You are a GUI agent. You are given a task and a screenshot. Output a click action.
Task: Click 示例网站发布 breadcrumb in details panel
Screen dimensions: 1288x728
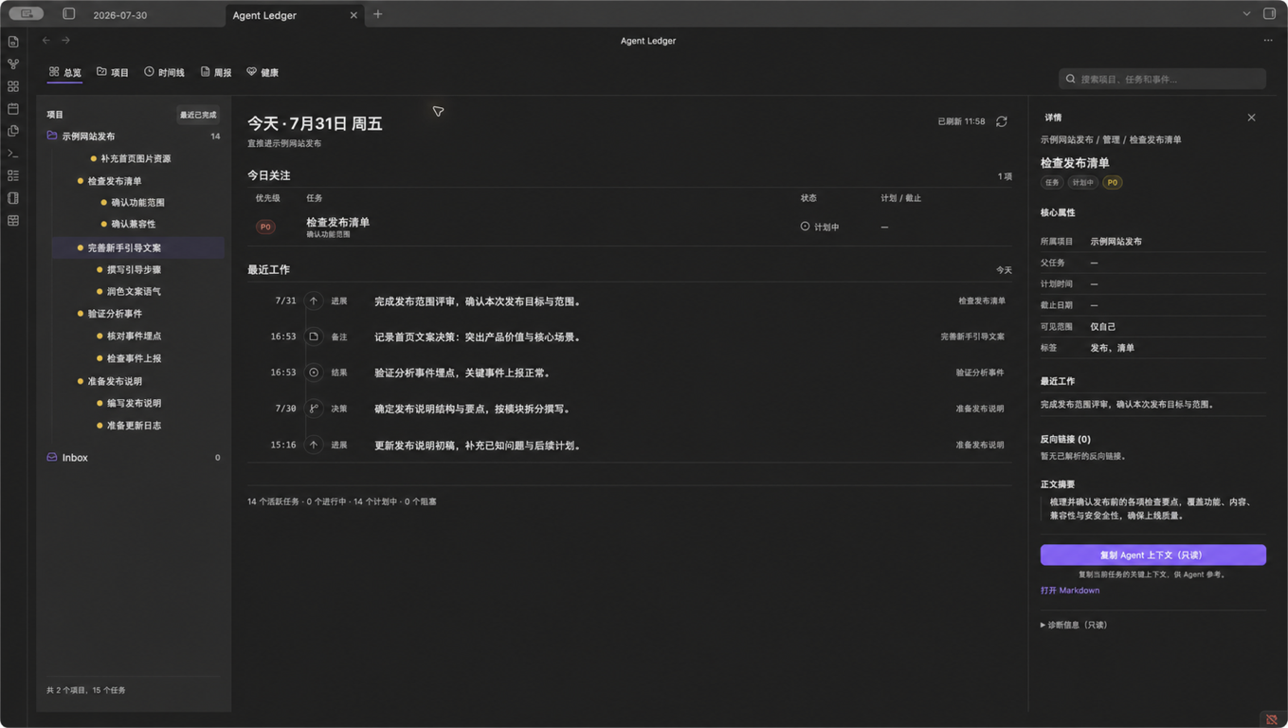coord(1067,139)
